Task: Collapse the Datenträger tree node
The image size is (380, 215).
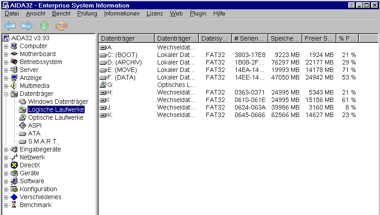Action: pos(6,94)
